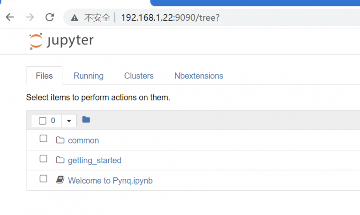The height and width of the screenshot is (215, 360).
Task: Click the folder icon beside getting_started
Action: click(60, 160)
